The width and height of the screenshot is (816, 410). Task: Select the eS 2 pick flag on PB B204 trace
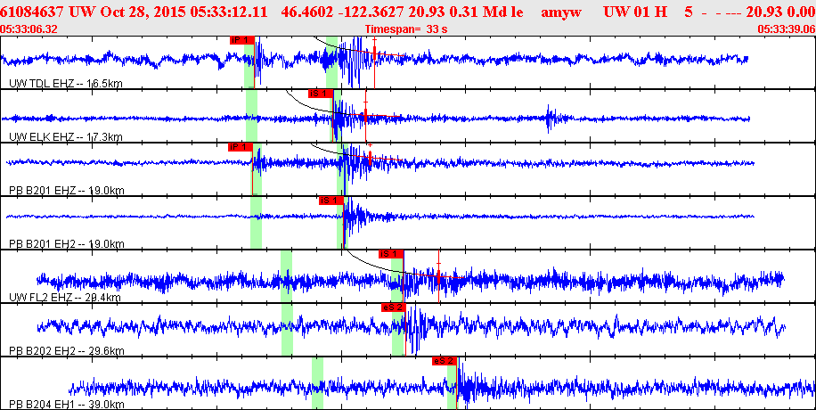click(445, 361)
